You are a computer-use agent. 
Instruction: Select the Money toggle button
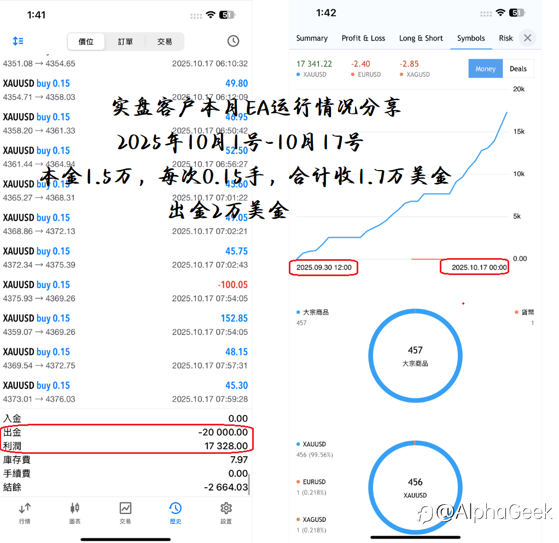pos(485,68)
